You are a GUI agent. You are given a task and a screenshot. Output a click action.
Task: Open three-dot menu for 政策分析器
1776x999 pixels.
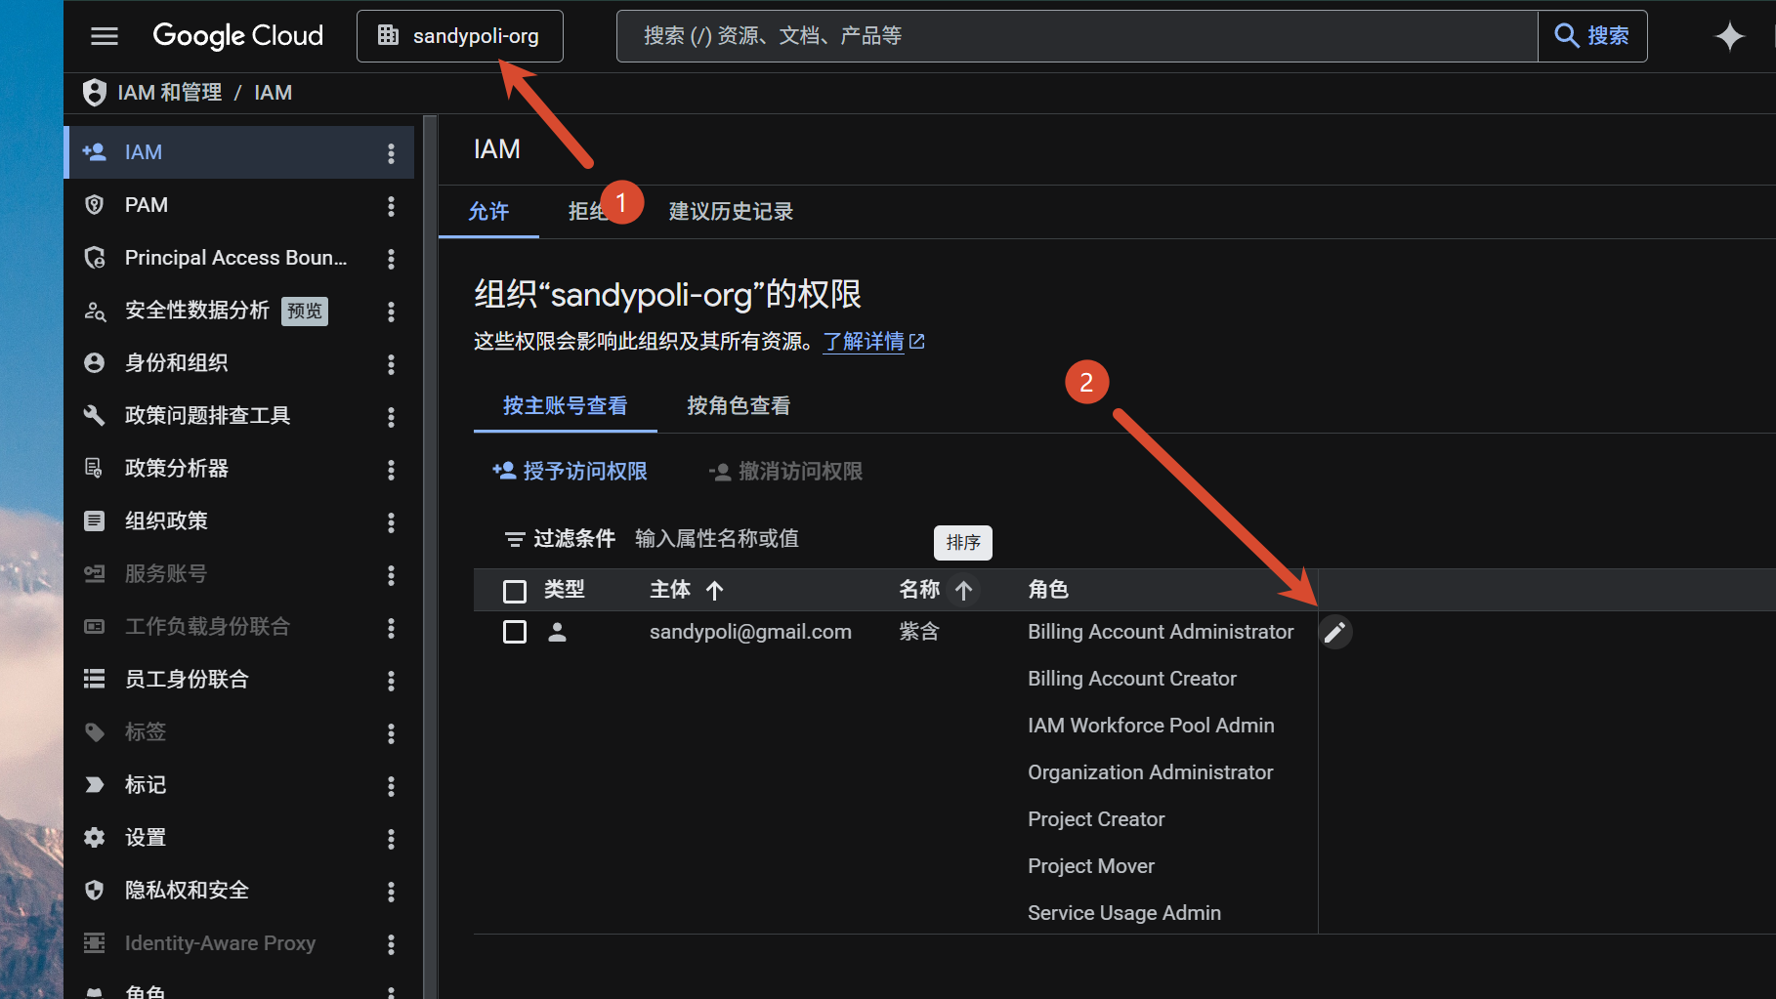[x=391, y=470]
